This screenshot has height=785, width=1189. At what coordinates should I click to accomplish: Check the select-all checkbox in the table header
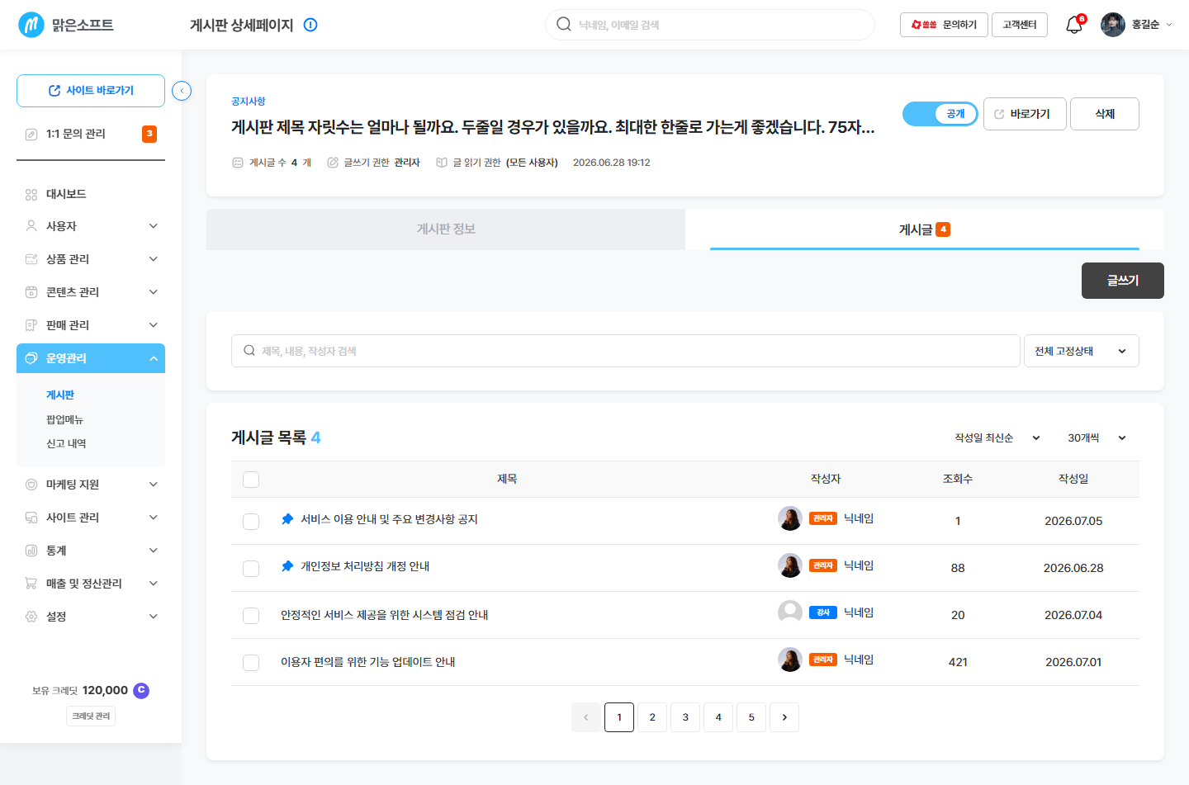pyautogui.click(x=251, y=480)
